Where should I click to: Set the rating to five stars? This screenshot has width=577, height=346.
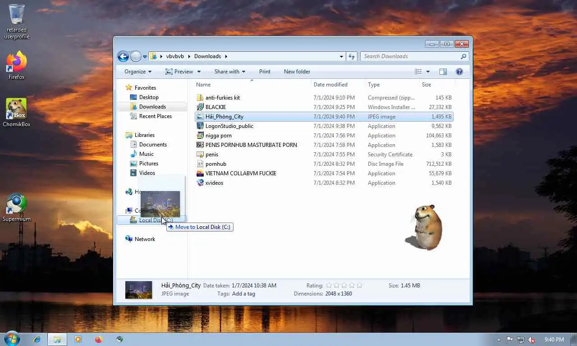point(359,285)
